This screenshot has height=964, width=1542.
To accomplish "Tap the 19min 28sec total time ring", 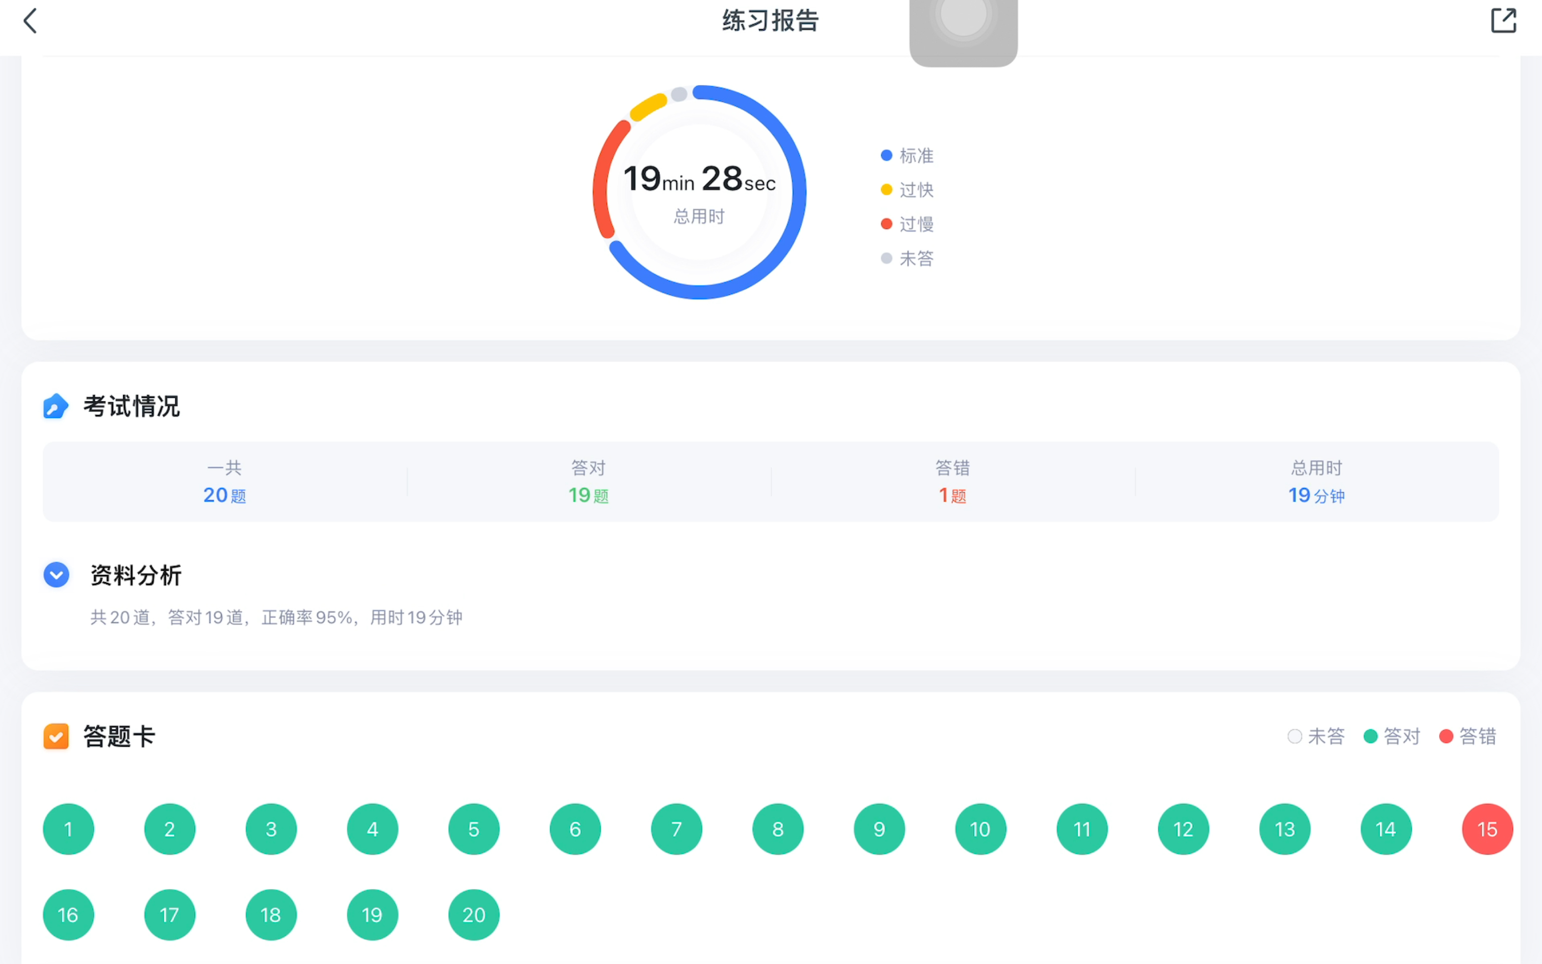I will click(699, 192).
